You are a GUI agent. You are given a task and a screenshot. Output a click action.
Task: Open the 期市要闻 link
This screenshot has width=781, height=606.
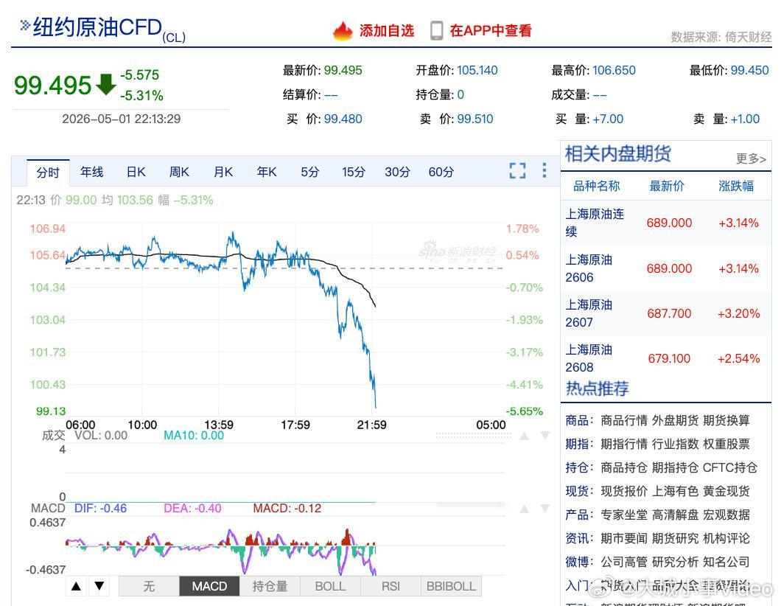click(623, 538)
